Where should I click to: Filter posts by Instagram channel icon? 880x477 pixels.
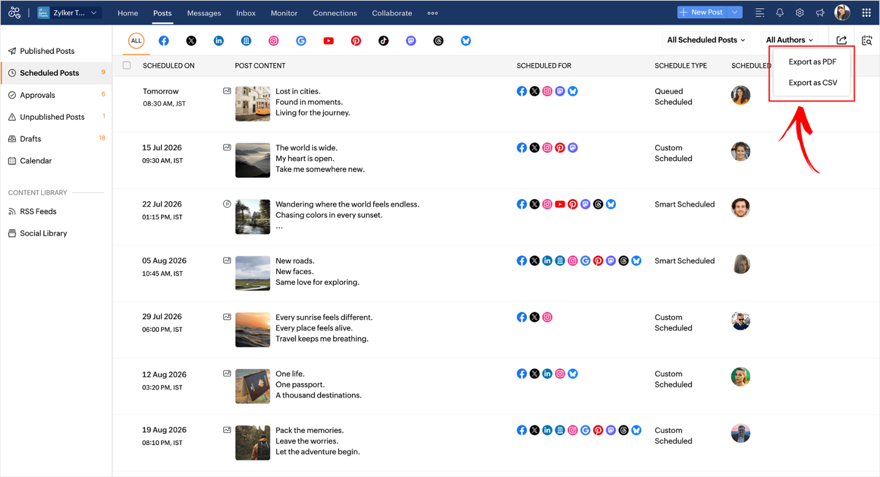coord(273,41)
